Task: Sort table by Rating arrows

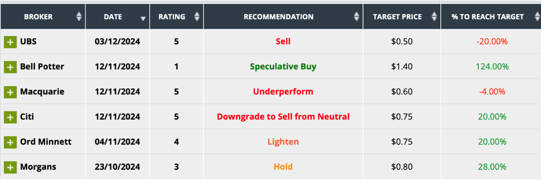Action: (x=197, y=16)
